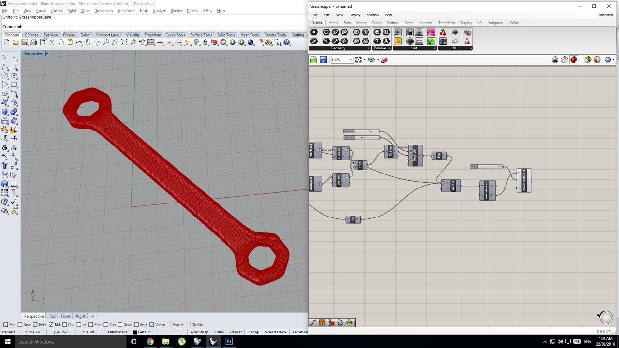The height and width of the screenshot is (348, 619).
Task: Add the Point parameter from Geometry panel
Action: (x=314, y=32)
